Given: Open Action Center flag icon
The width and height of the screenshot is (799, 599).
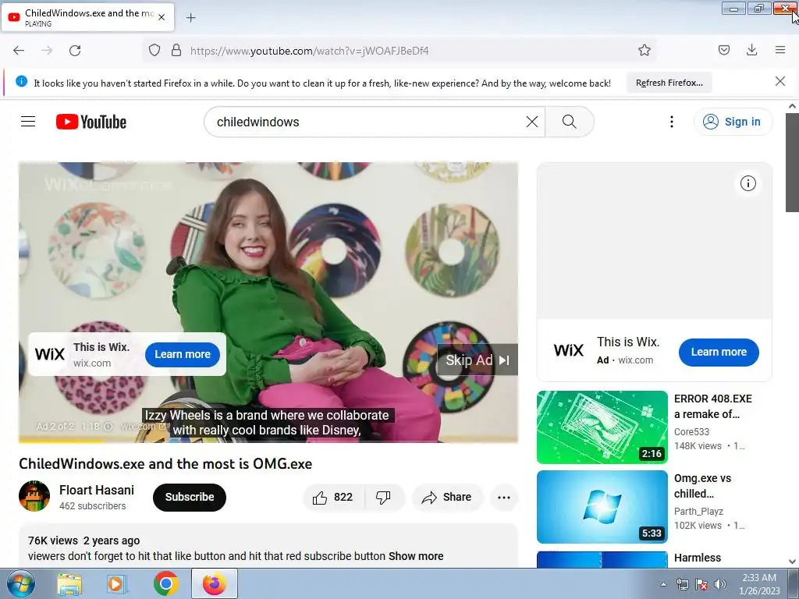Looking at the screenshot, I should click(x=701, y=584).
